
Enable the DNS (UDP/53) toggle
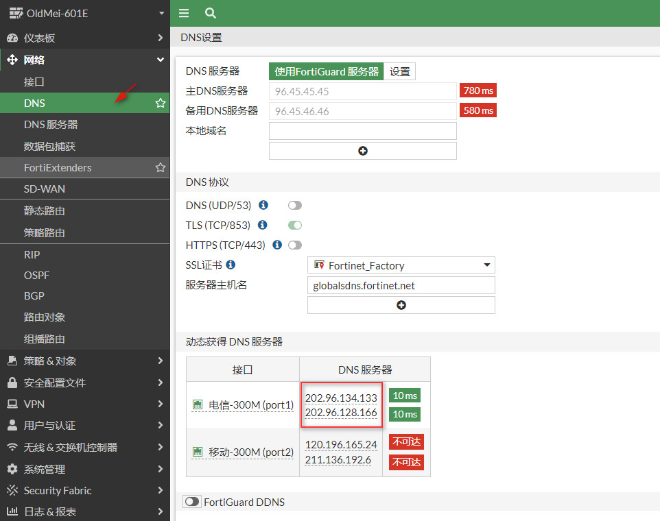point(294,205)
